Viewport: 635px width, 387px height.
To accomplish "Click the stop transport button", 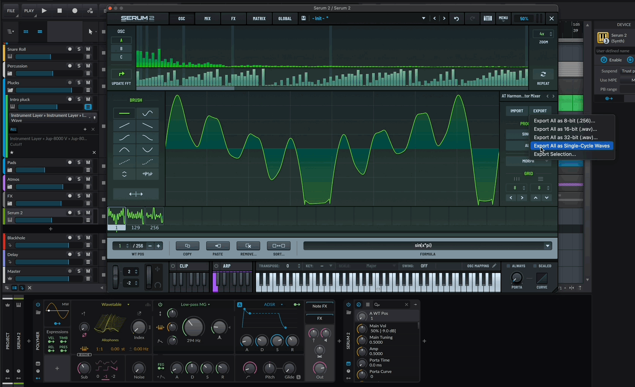I will [60, 11].
